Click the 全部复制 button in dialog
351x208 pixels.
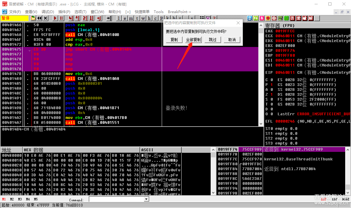point(194,40)
